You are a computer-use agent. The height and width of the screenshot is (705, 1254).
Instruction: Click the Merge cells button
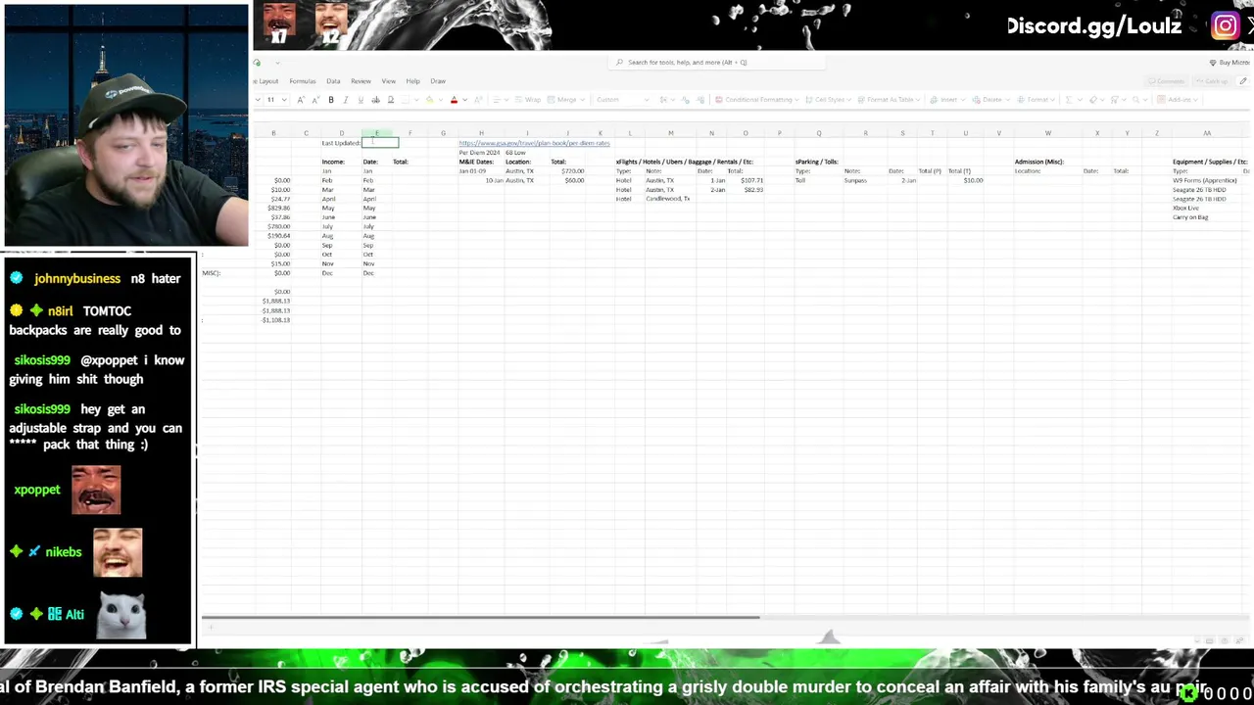561,100
